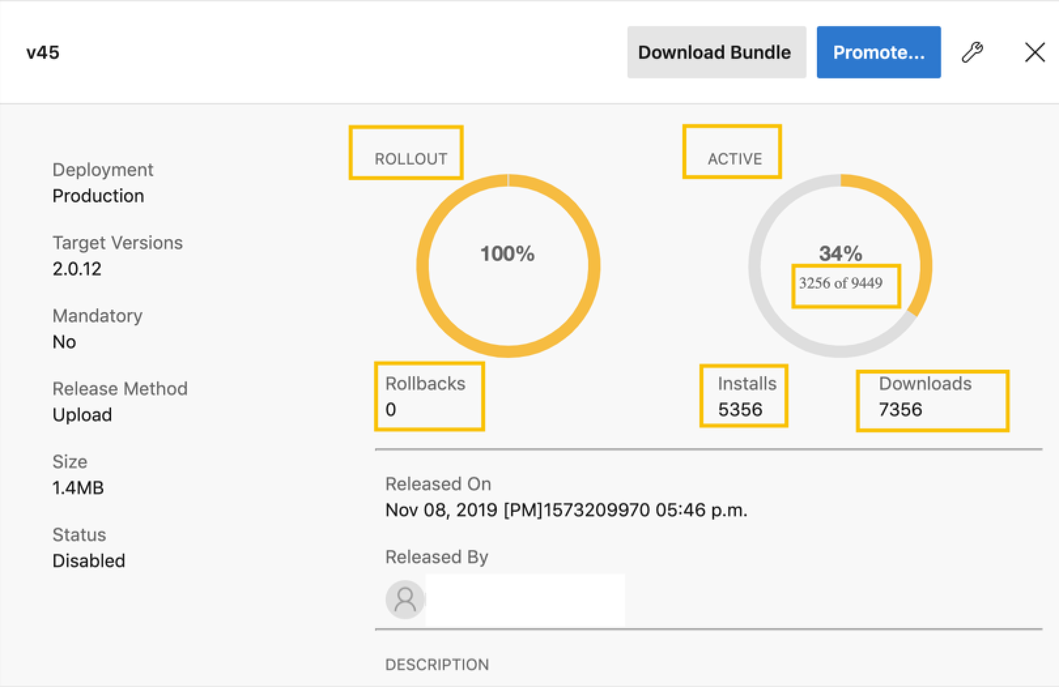
Task: Click the Mandatory value No
Action: click(64, 342)
